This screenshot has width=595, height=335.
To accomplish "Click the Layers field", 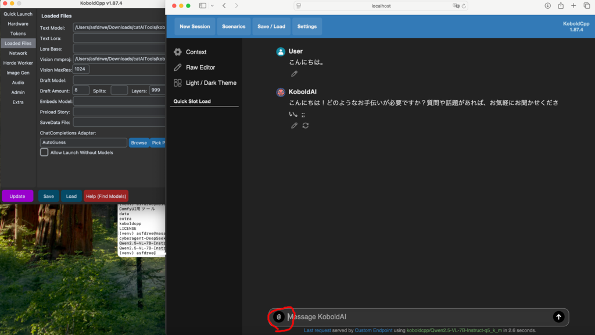I will point(157,90).
